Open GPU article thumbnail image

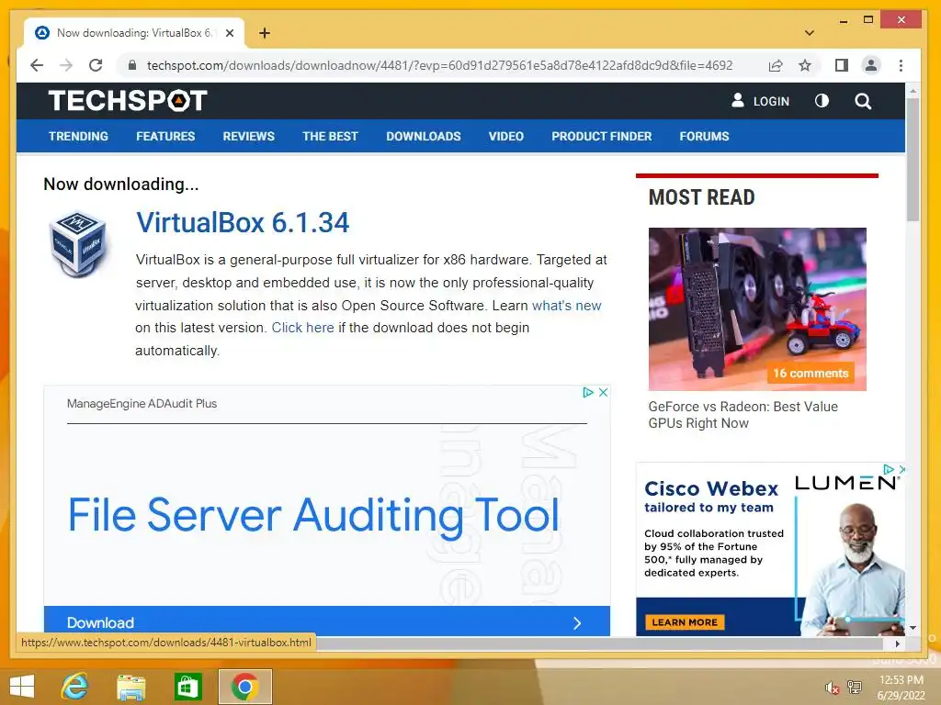[757, 308]
